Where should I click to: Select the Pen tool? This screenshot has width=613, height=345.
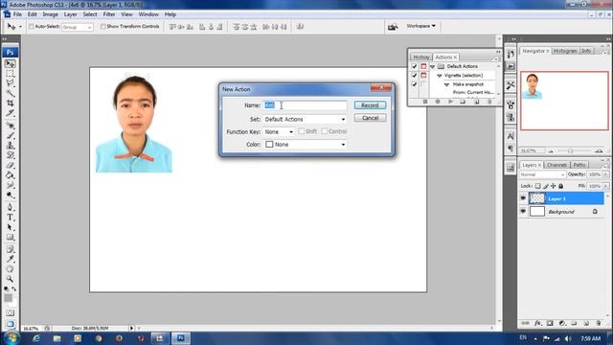tap(11, 207)
